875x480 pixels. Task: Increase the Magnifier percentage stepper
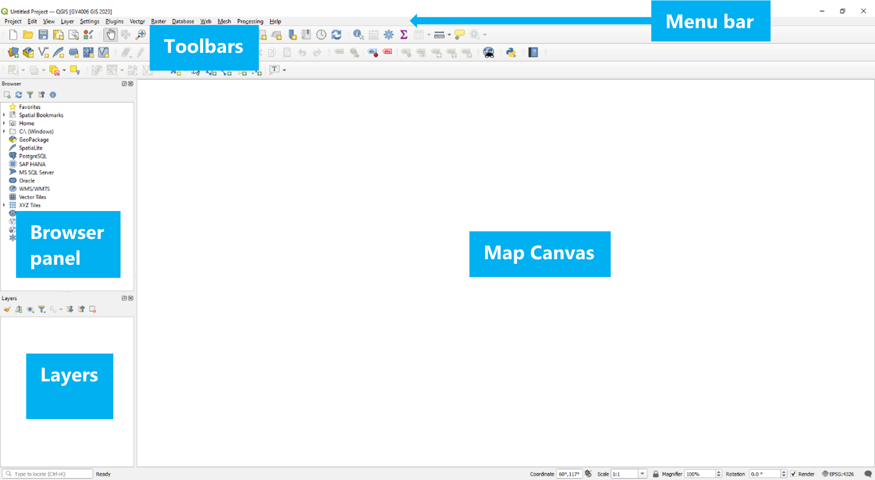(718, 472)
